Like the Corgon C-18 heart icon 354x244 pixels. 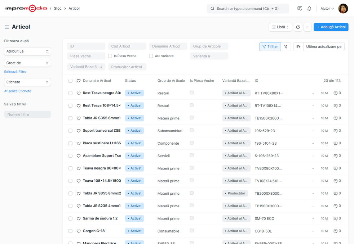79,231
